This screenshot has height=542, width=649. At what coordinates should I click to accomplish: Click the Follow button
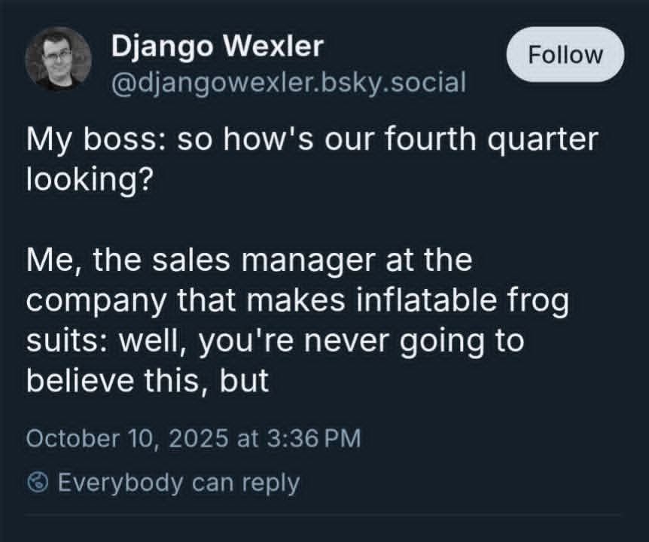click(x=565, y=55)
